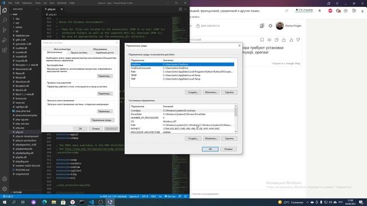This screenshot has width=367, height=206.
Task: Open Windows Start menu
Action: tap(5, 202)
